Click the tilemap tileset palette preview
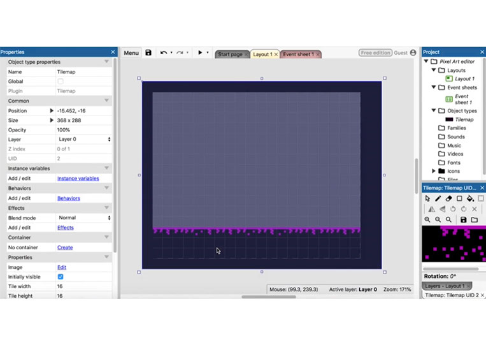Screen dimensions: 486x345 454,244
